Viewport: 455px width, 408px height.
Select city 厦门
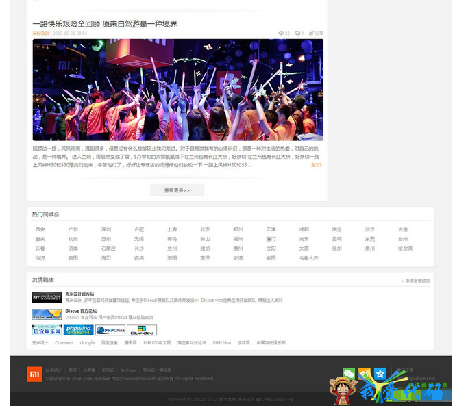271,239
